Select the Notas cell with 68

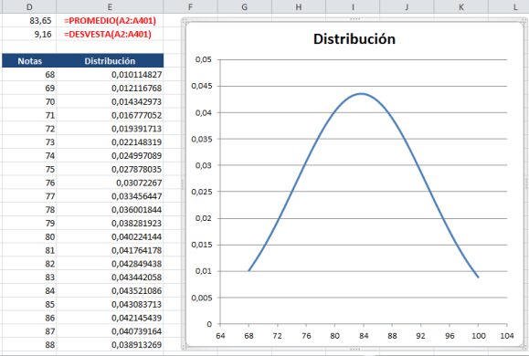(29, 75)
